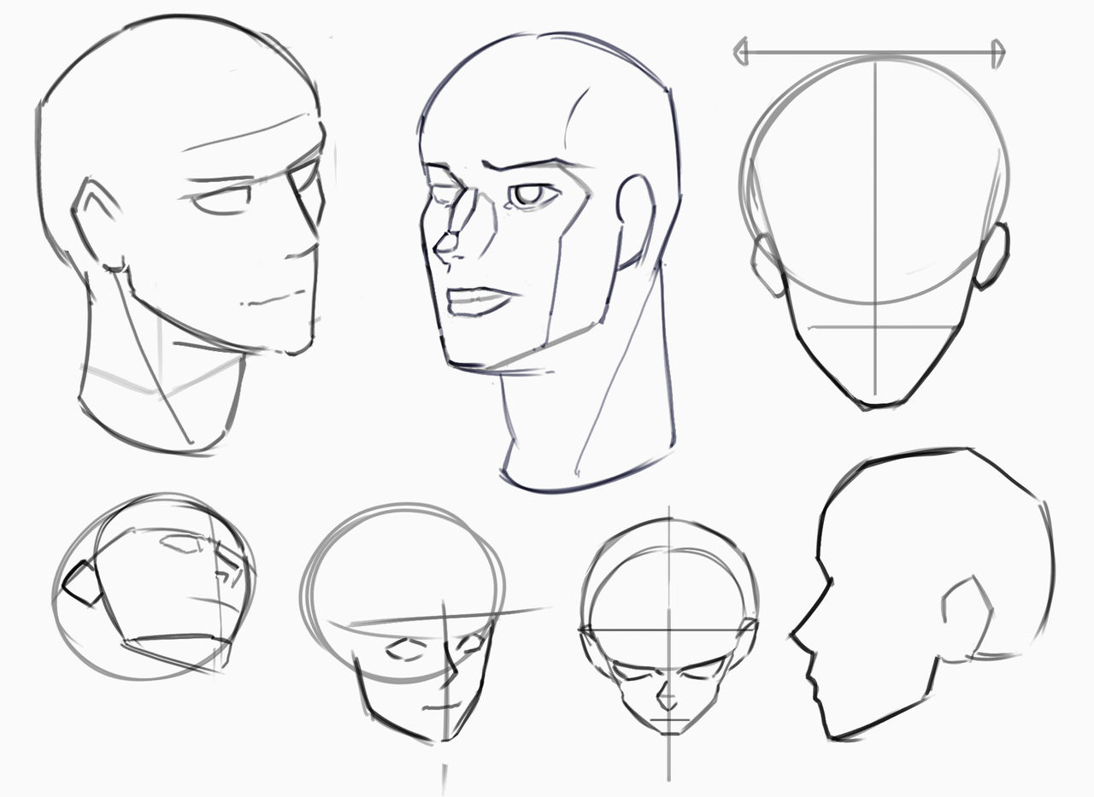Click the side profile head silhouette sketch
The height and width of the screenshot is (797, 1094).
click(921, 594)
